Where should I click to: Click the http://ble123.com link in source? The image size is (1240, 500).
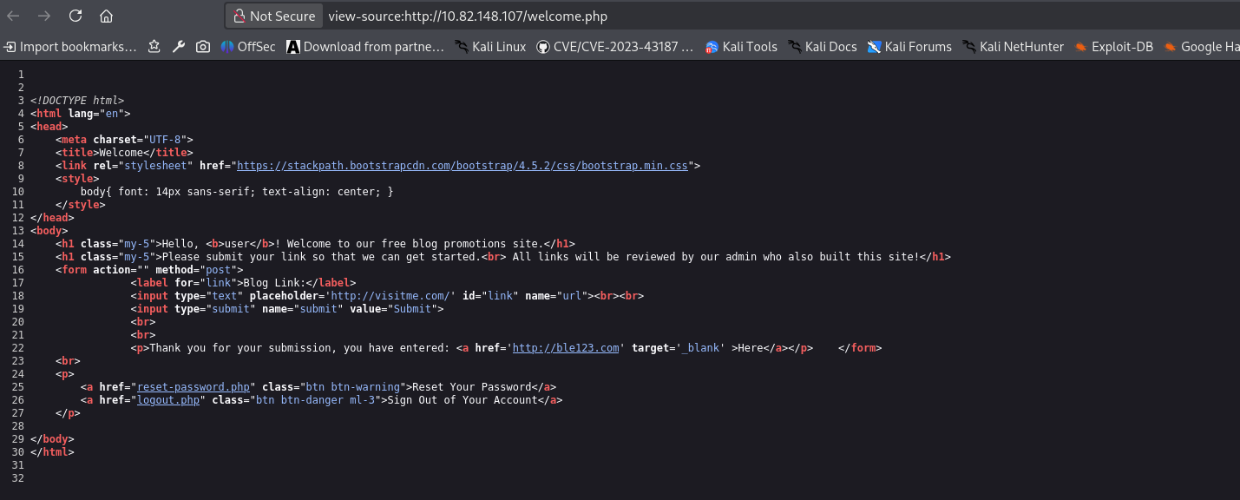coord(566,348)
